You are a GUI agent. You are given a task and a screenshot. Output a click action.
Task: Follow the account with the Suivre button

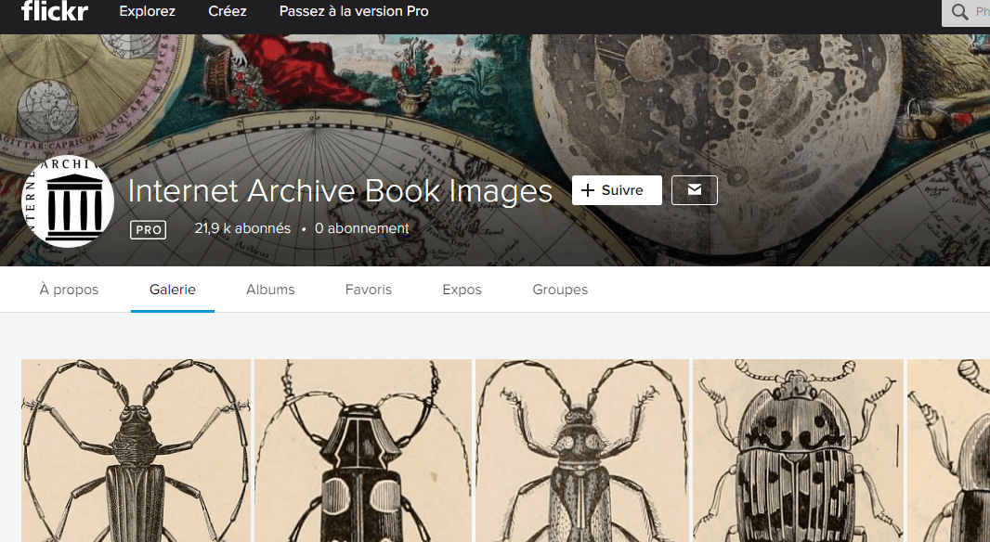(617, 190)
